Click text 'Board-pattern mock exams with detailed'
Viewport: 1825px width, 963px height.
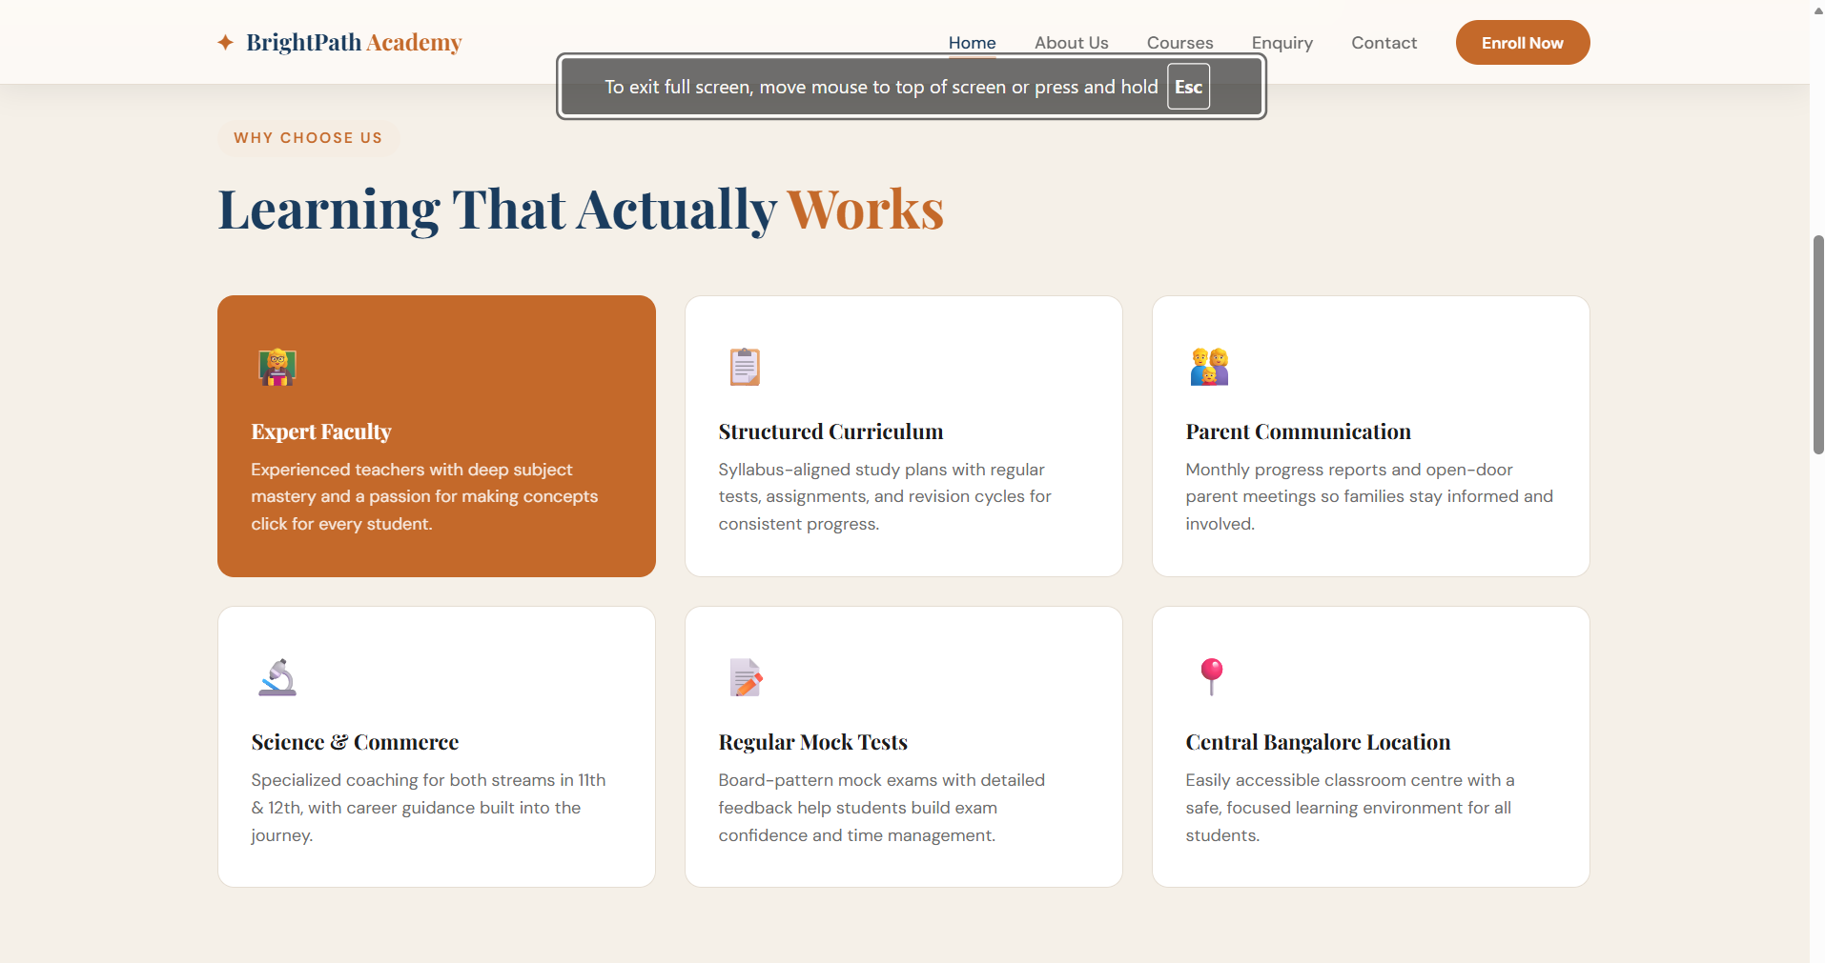pos(881,780)
